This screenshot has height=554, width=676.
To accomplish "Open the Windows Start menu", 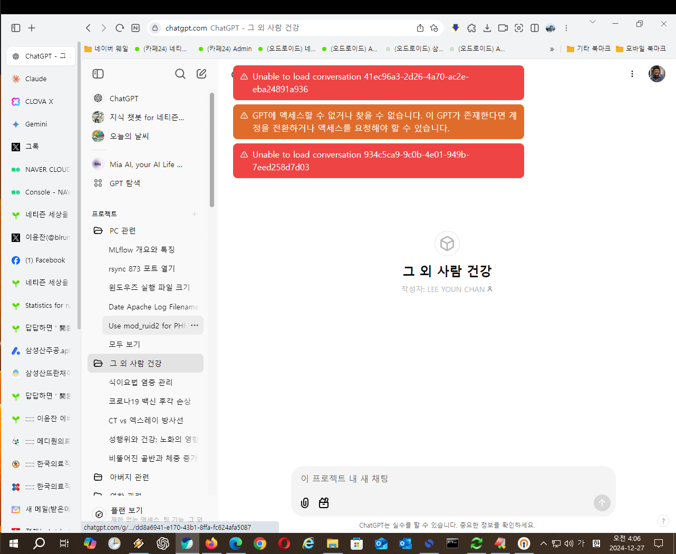I will (x=14, y=543).
